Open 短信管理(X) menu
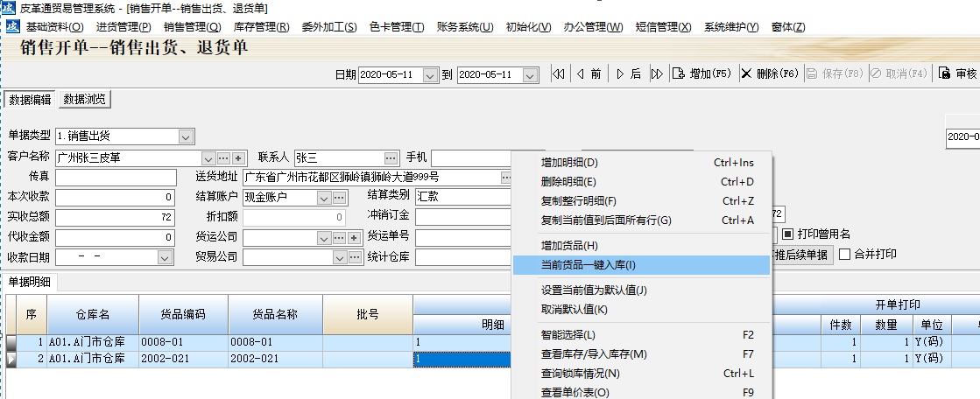Viewport: 980px width, 399px height. tap(663, 27)
